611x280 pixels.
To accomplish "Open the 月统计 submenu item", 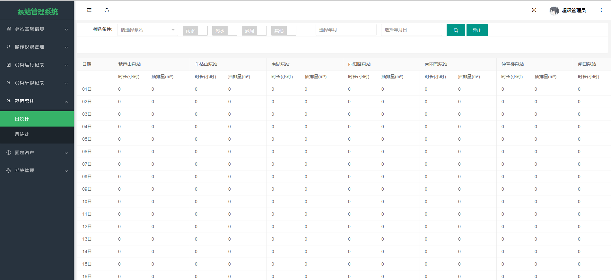I will pyautogui.click(x=37, y=134).
